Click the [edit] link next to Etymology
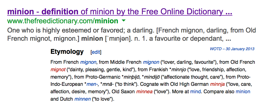264x105 pixels. tap(96, 52)
